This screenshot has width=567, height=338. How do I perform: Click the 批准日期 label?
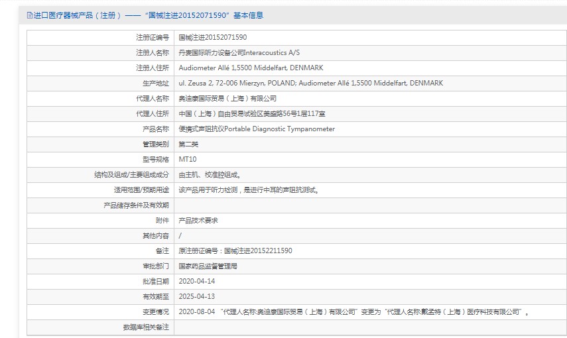tap(156, 281)
